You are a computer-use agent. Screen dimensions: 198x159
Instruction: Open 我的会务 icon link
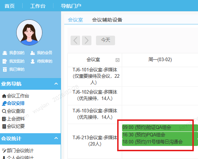click(x=32, y=53)
